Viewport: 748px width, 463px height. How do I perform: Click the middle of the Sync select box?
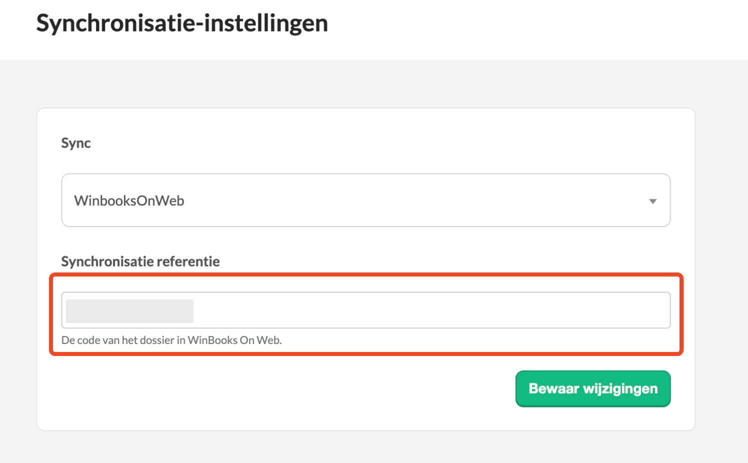pos(365,200)
